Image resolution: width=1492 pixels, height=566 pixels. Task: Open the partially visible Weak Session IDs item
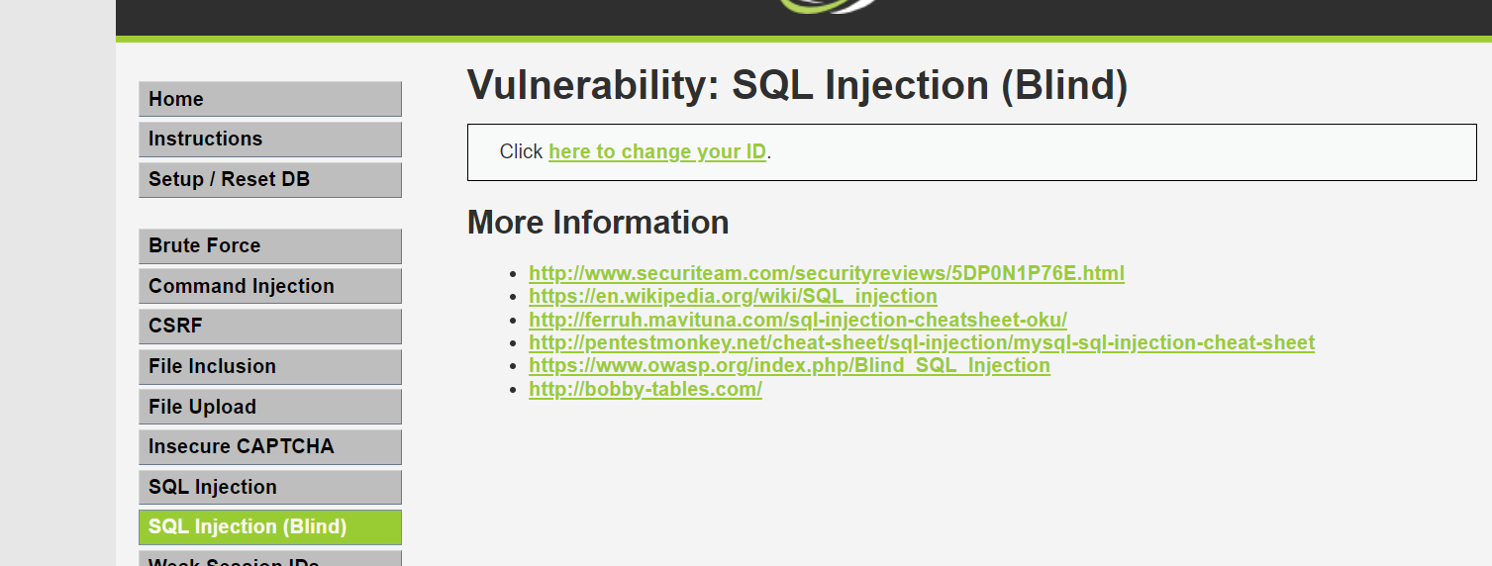pyautogui.click(x=270, y=559)
